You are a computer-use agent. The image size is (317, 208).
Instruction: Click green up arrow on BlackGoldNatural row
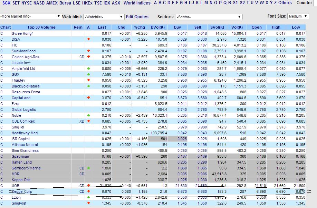[88, 86]
